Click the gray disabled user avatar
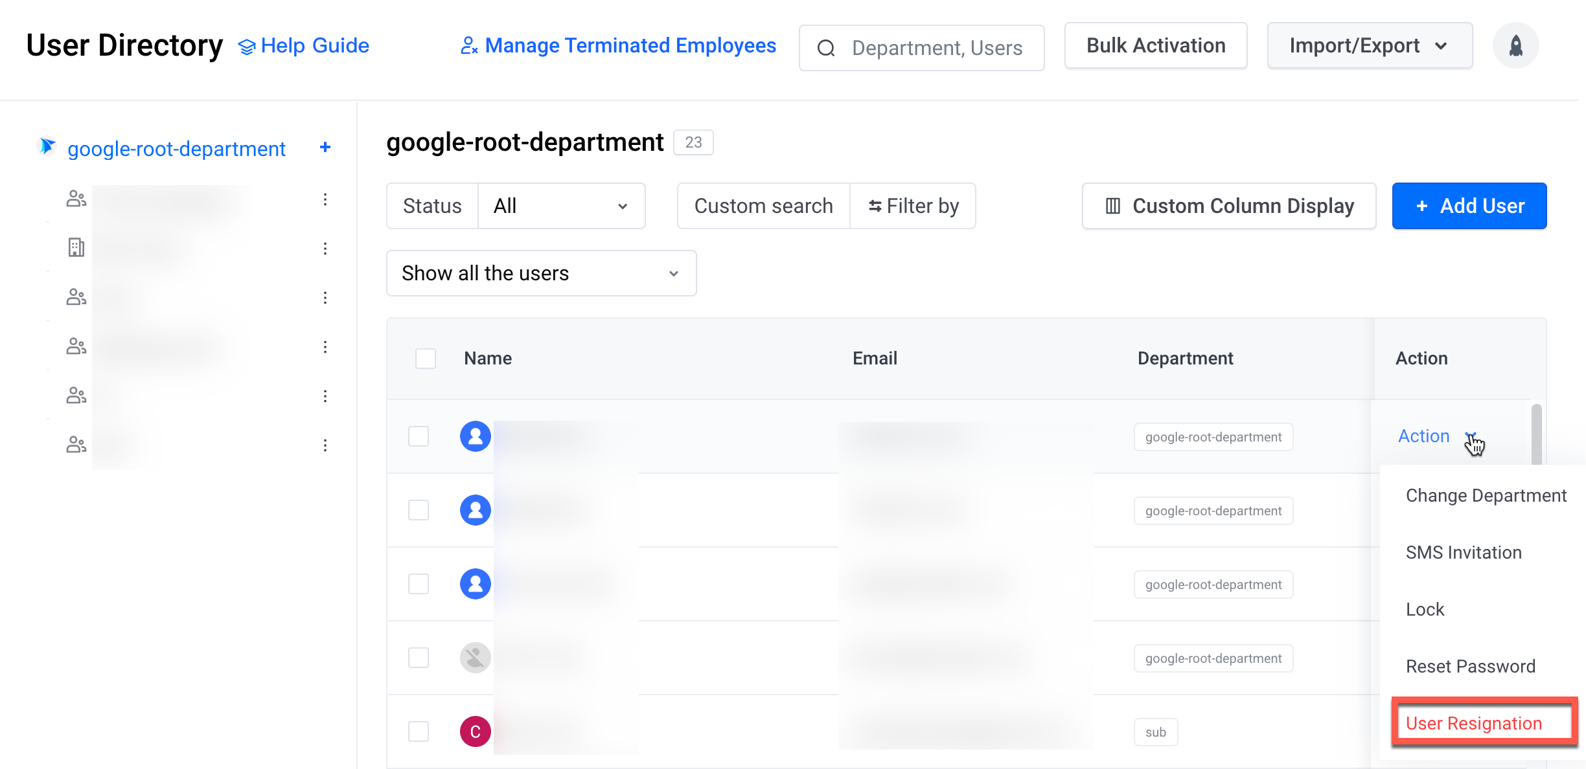The width and height of the screenshot is (1586, 769). tap(476, 658)
